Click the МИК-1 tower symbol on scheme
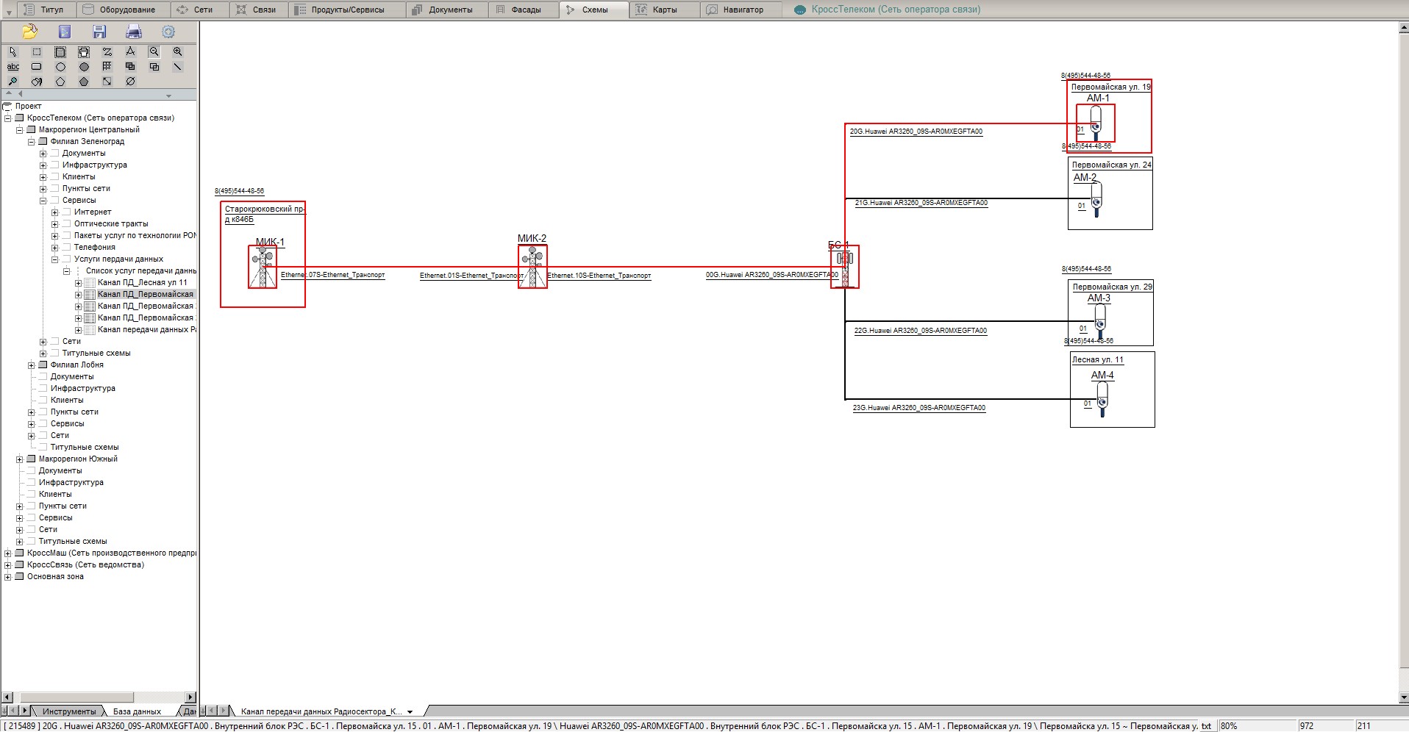Screen dimensions: 1409x732 (263, 268)
